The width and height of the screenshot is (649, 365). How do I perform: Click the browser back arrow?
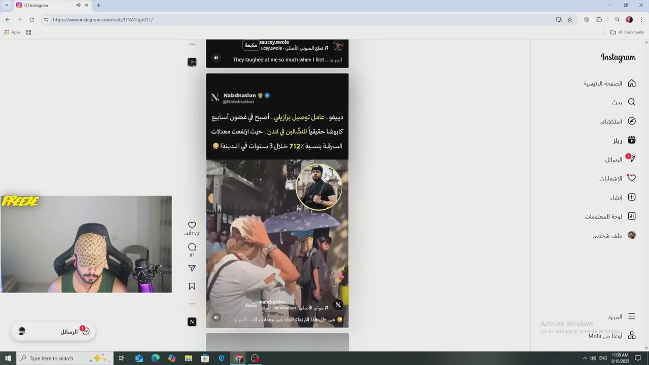7,20
